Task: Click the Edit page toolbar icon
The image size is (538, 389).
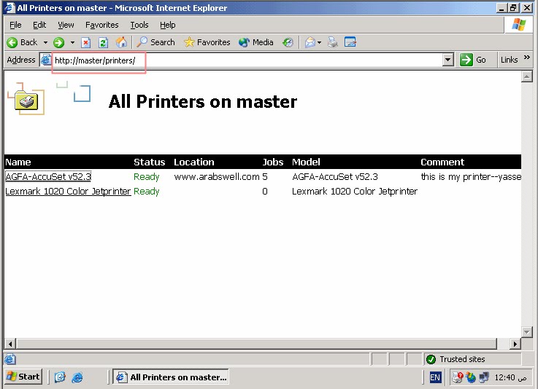Action: click(350, 42)
